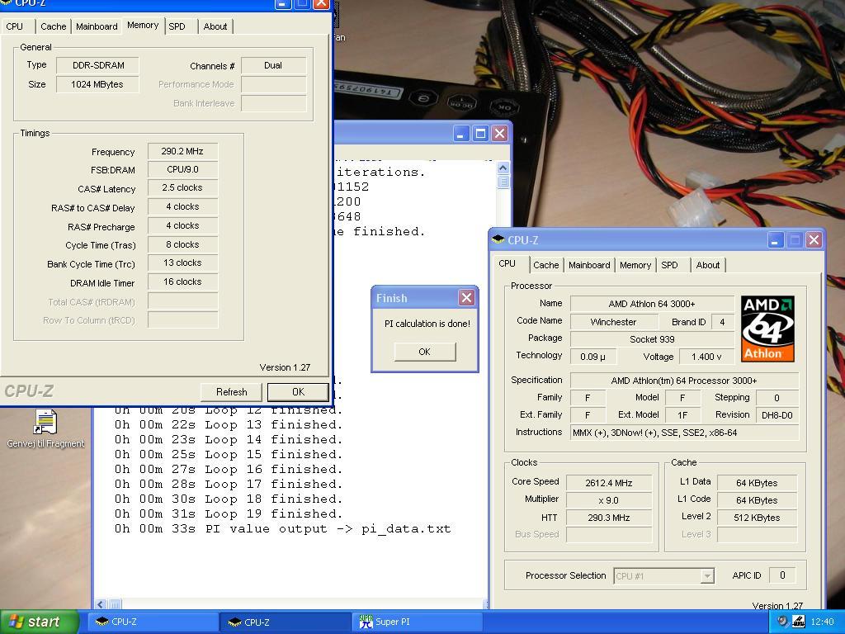Click the Code Name value Winchester
The image size is (845, 634).
pyautogui.click(x=613, y=322)
